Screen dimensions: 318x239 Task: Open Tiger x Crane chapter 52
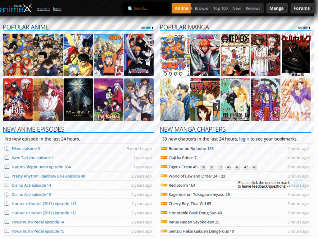click(x=220, y=167)
